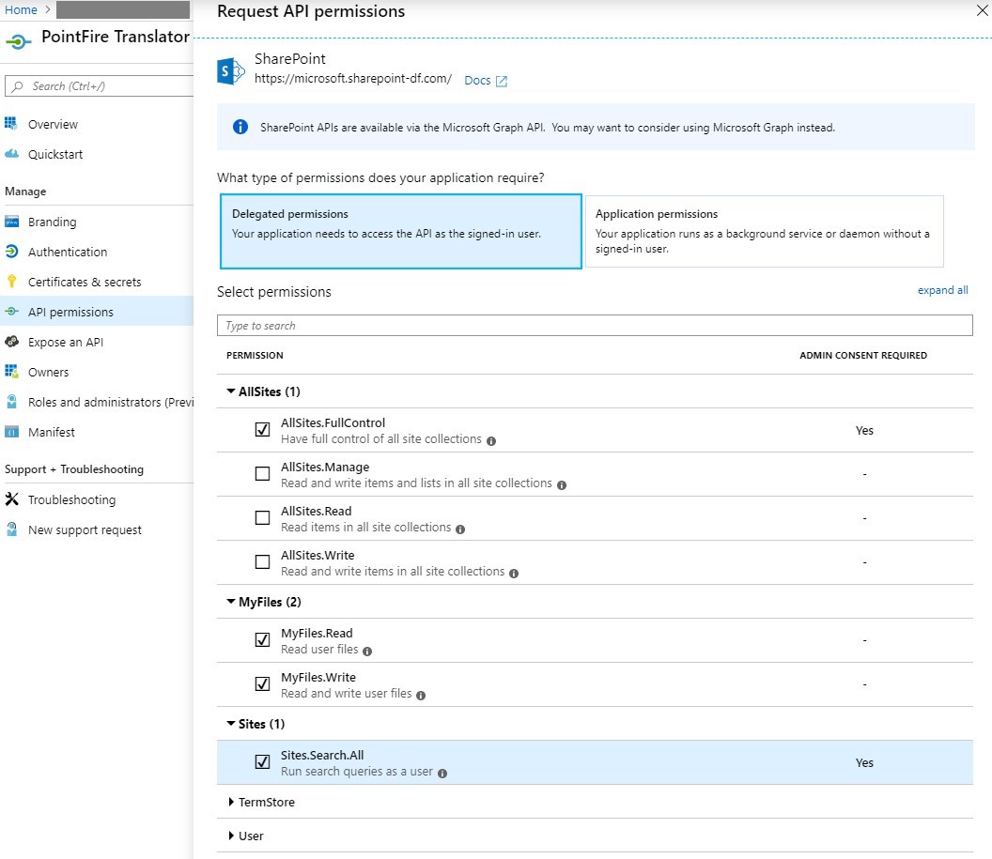This screenshot has height=859, width=992.
Task: Click the expand all link
Action: [x=942, y=290]
